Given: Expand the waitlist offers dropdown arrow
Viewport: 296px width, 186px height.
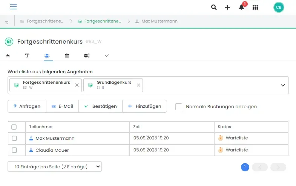Looking at the screenshot, I should 282,85.
